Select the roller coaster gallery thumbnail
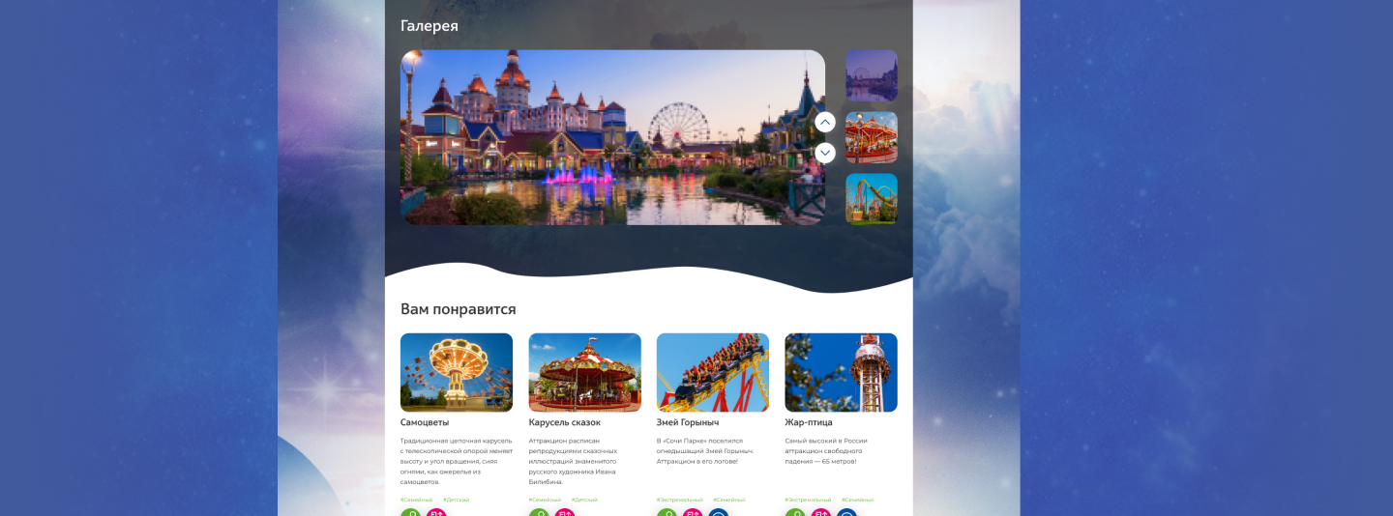This screenshot has width=1393, height=516. coord(871,198)
